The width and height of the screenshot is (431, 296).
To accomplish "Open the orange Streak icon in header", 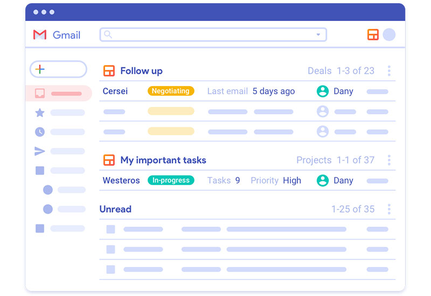I will coord(373,34).
